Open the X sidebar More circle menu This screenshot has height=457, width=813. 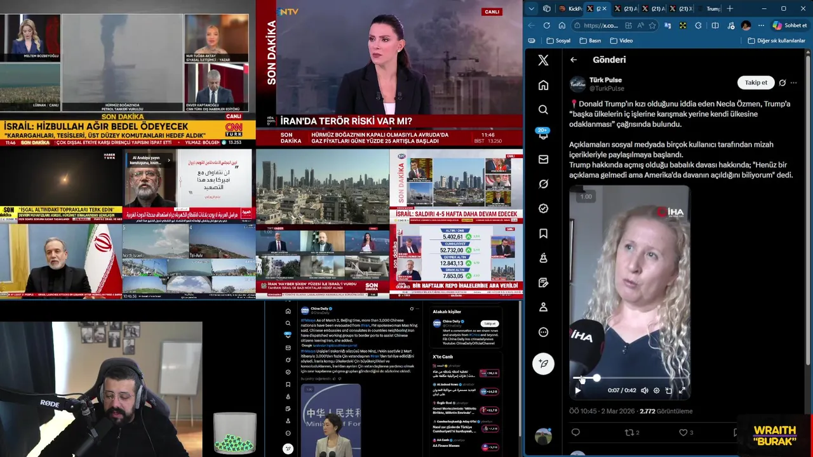tap(543, 332)
